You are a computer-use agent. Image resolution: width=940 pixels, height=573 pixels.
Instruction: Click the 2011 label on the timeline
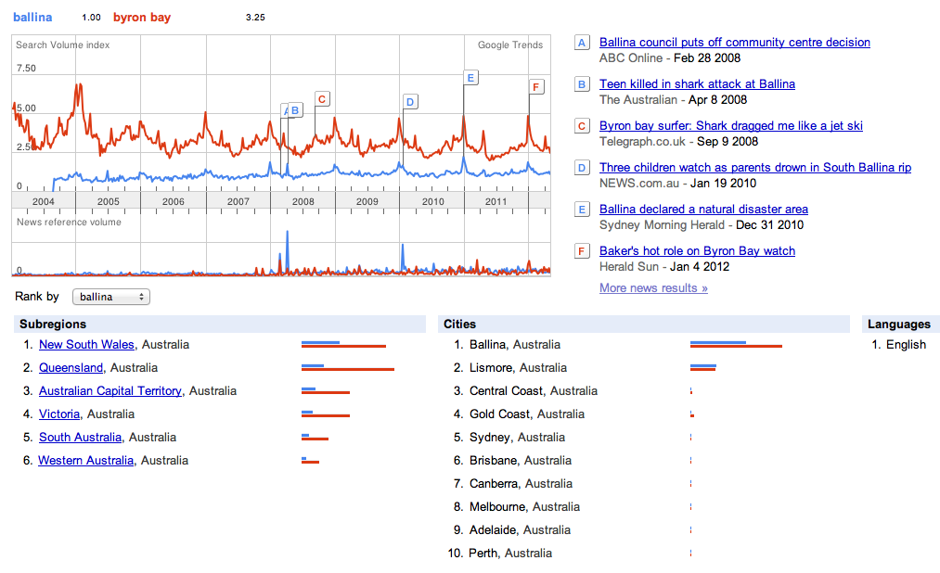(496, 202)
